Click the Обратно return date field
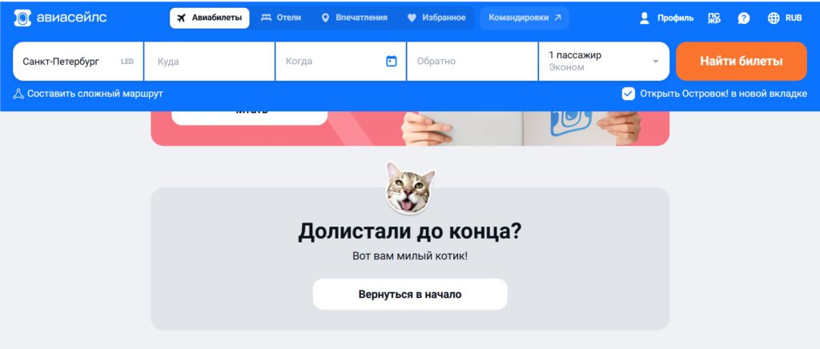Viewport: 820px width, 349px height. click(x=472, y=61)
